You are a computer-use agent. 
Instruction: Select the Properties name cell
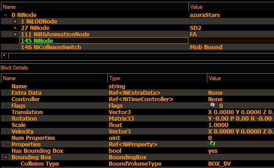coord(26,145)
